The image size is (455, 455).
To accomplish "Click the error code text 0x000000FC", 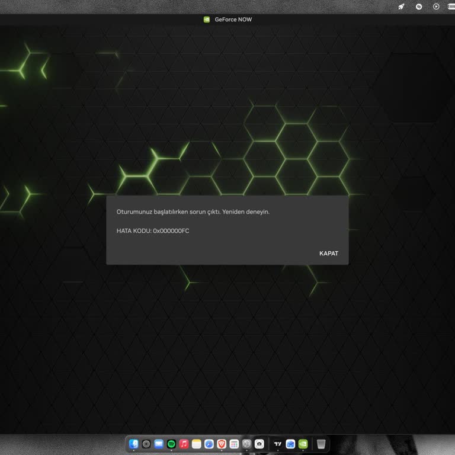I will pos(171,230).
